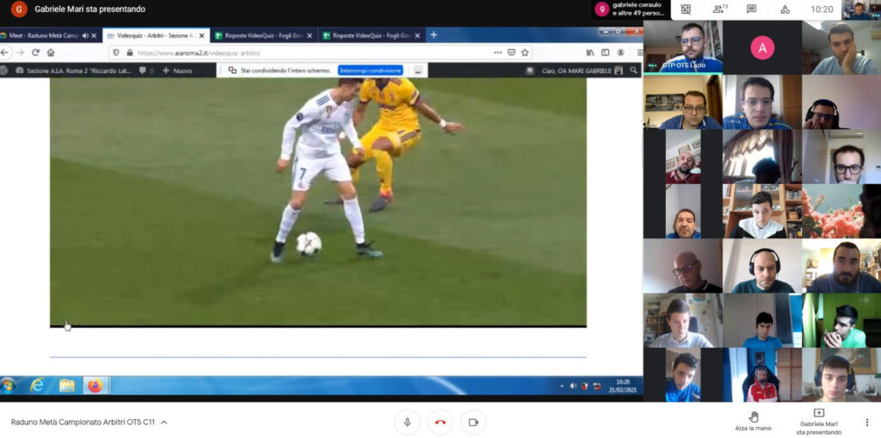The image size is (881, 438).
Task: Open the activities shapes icon
Action: tap(785, 9)
